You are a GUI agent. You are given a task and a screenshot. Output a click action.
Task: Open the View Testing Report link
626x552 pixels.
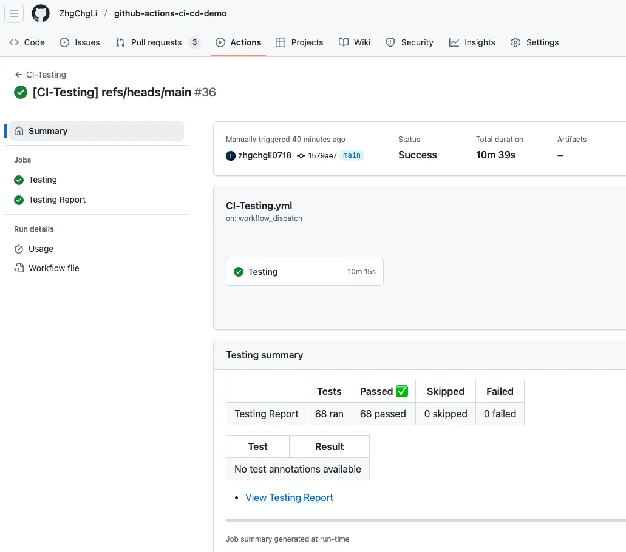pyautogui.click(x=289, y=497)
